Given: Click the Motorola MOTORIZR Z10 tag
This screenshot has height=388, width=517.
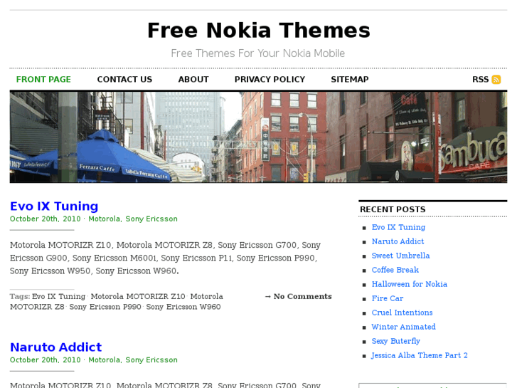Looking at the screenshot, I should (138, 297).
